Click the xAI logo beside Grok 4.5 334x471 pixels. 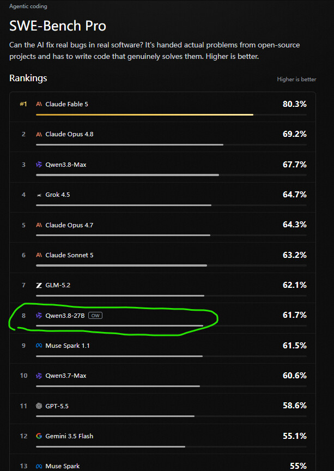tap(39, 195)
